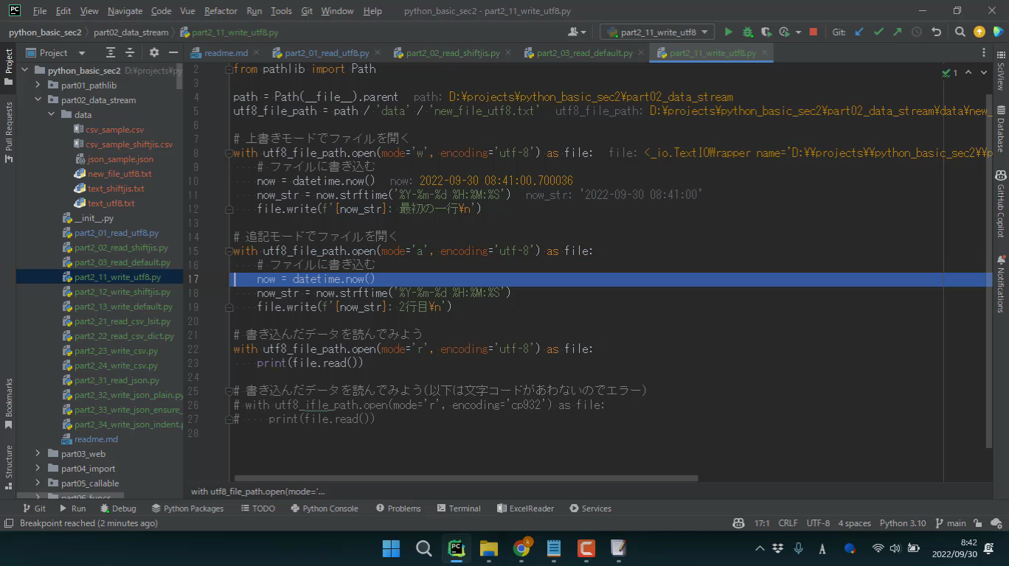Rollback changes with the undo arrow icon
Screen dimensions: 1009x566
tap(936, 32)
